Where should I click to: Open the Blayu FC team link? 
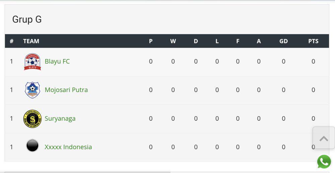pyautogui.click(x=57, y=61)
